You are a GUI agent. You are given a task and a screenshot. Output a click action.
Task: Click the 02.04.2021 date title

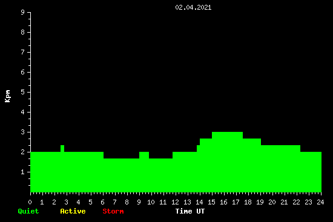193,7
